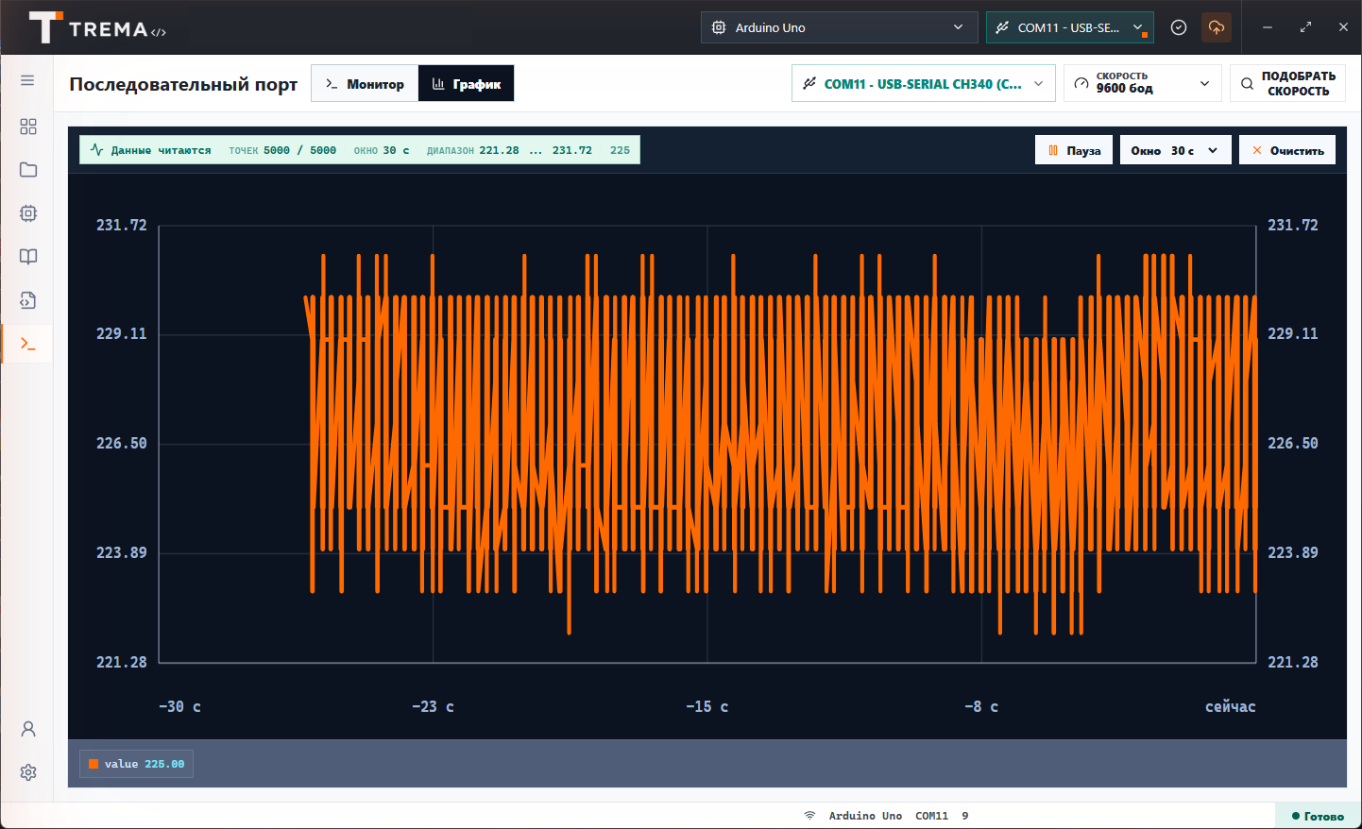Open the boards chip icon in sidebar

28,213
